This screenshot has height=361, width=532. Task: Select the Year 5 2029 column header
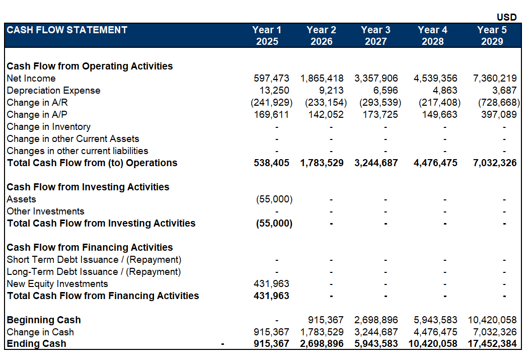tap(492, 36)
